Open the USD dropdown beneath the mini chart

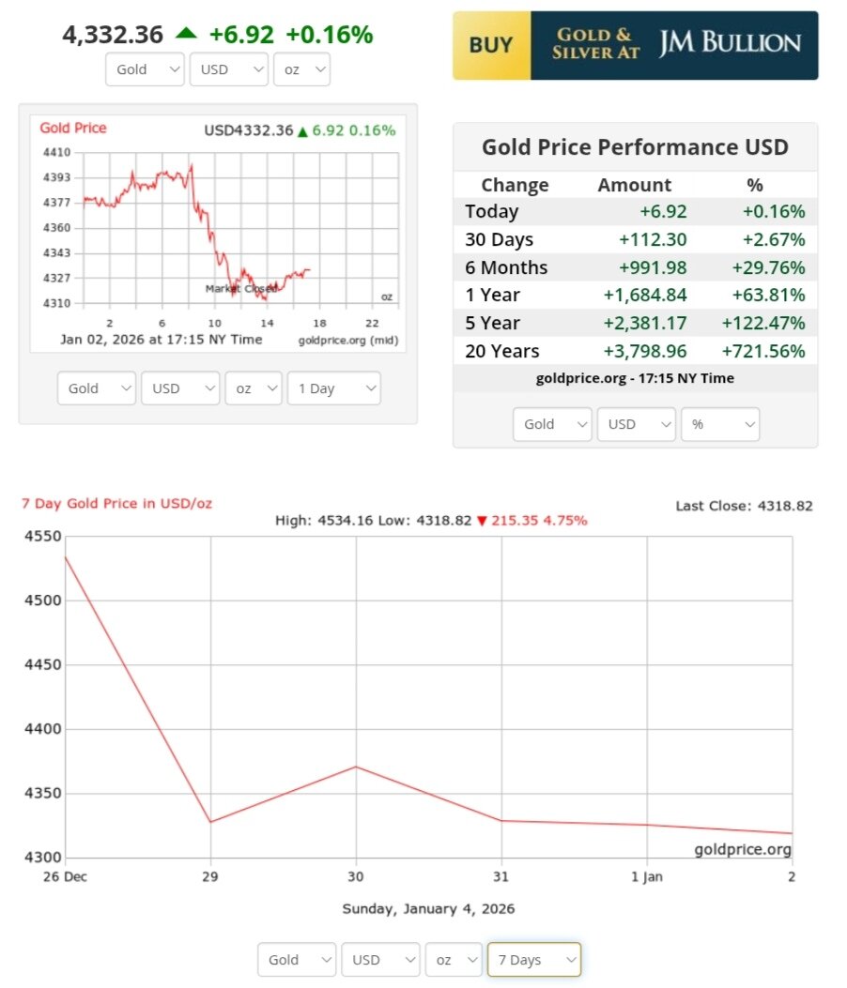pyautogui.click(x=179, y=388)
